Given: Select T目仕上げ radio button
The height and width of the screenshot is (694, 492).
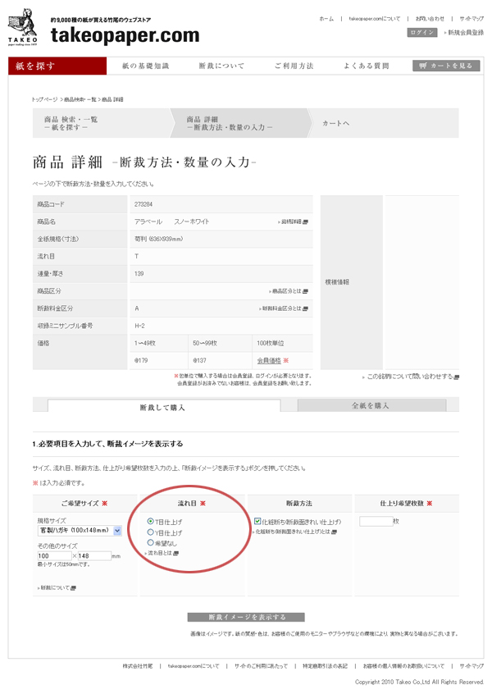Looking at the screenshot, I should tap(150, 522).
